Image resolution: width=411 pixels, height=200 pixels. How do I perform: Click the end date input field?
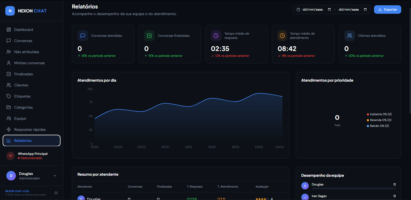pyautogui.click(x=353, y=10)
